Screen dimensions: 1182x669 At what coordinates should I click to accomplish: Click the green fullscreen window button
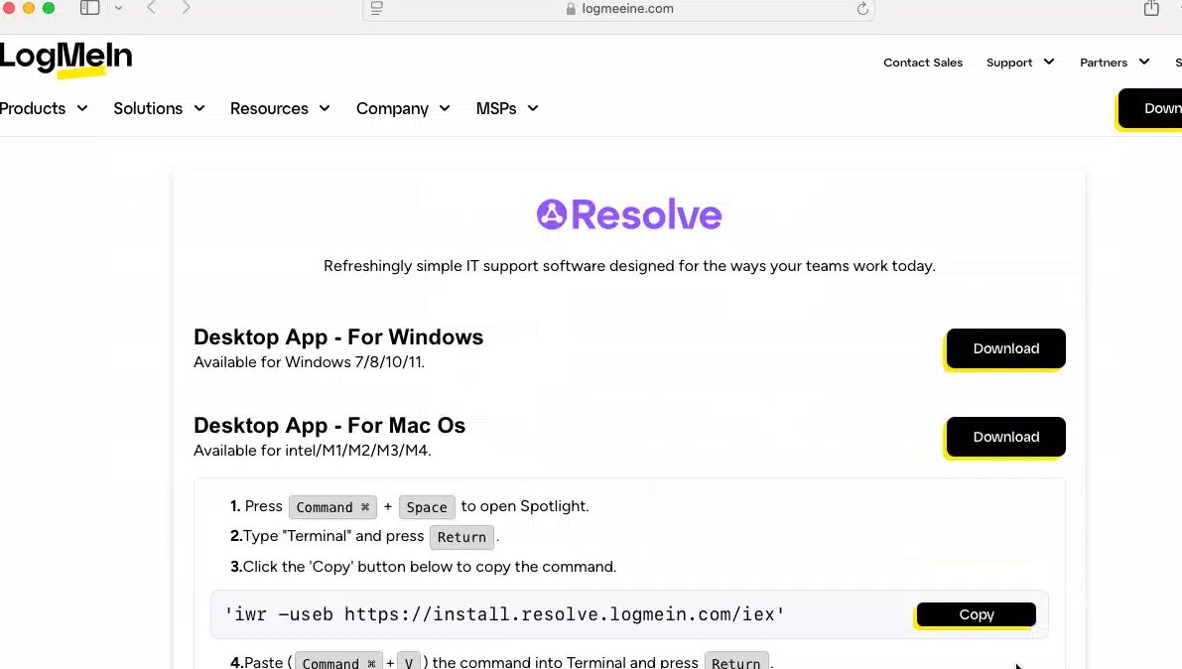pos(49,8)
